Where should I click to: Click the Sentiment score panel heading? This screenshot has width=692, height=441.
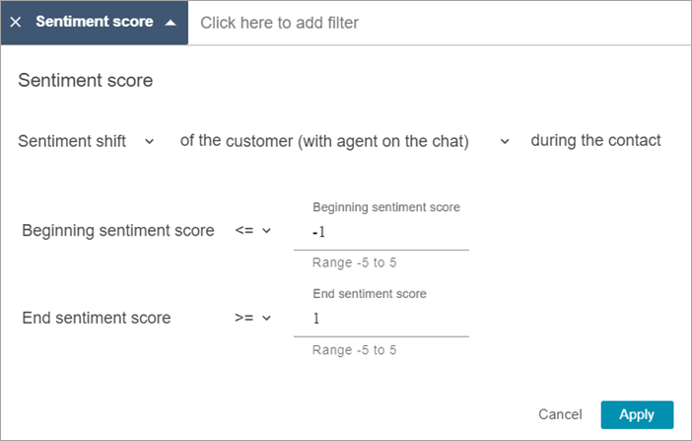[86, 81]
